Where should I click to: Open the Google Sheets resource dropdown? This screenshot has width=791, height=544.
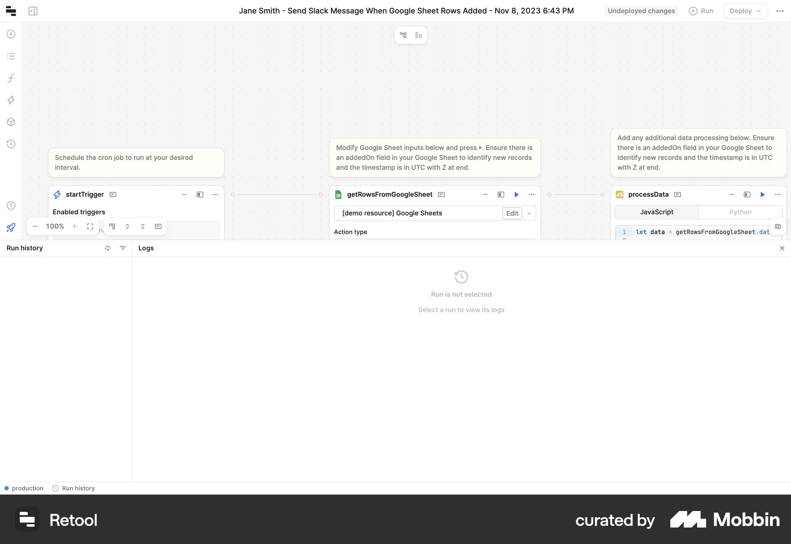(x=529, y=213)
